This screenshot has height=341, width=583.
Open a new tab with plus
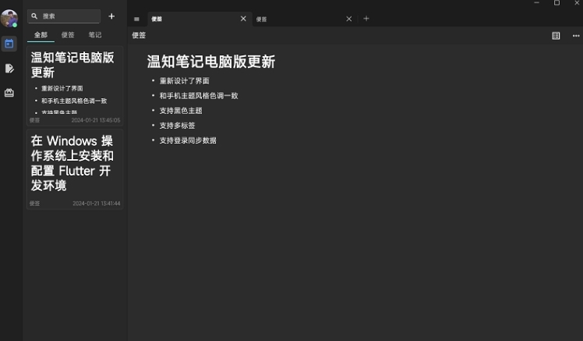(366, 18)
